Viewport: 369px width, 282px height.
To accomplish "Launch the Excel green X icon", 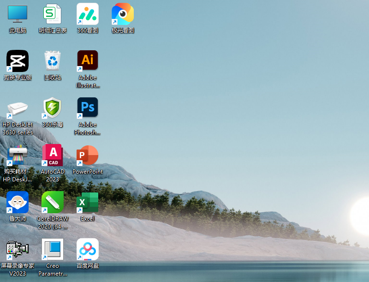I will [88, 202].
